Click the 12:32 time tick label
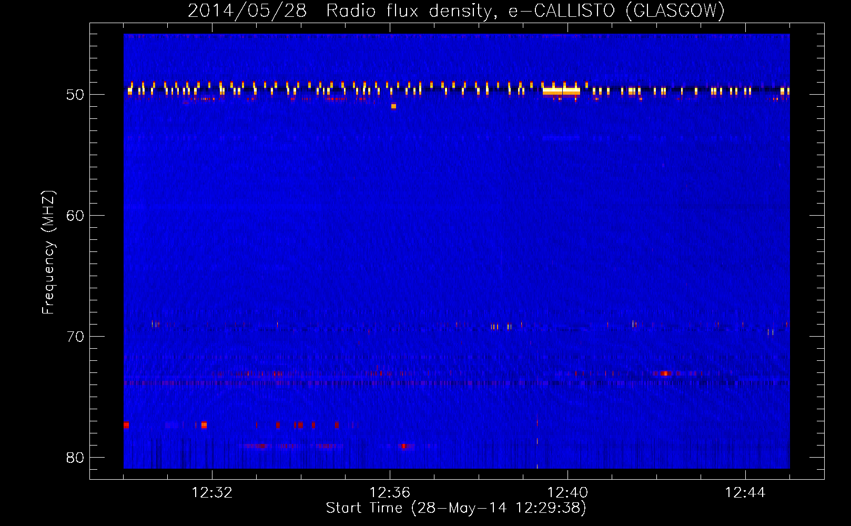Image resolution: width=851 pixels, height=526 pixels. click(212, 493)
